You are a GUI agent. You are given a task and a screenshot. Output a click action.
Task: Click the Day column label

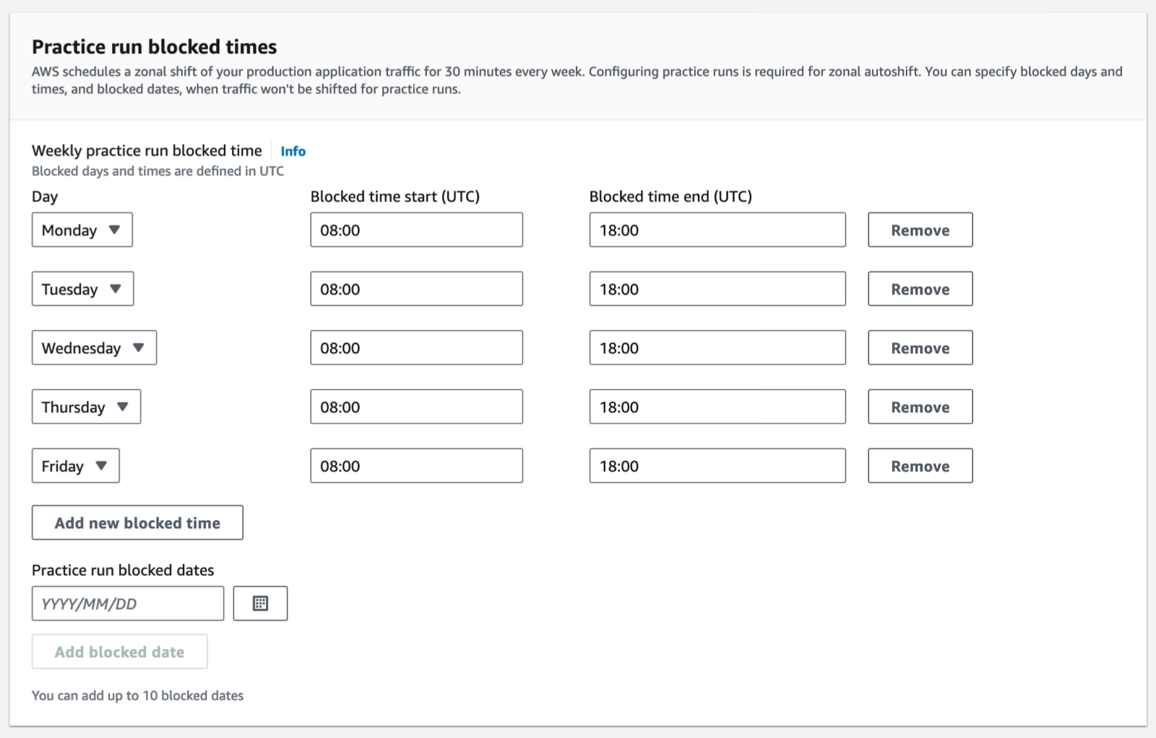[45, 196]
